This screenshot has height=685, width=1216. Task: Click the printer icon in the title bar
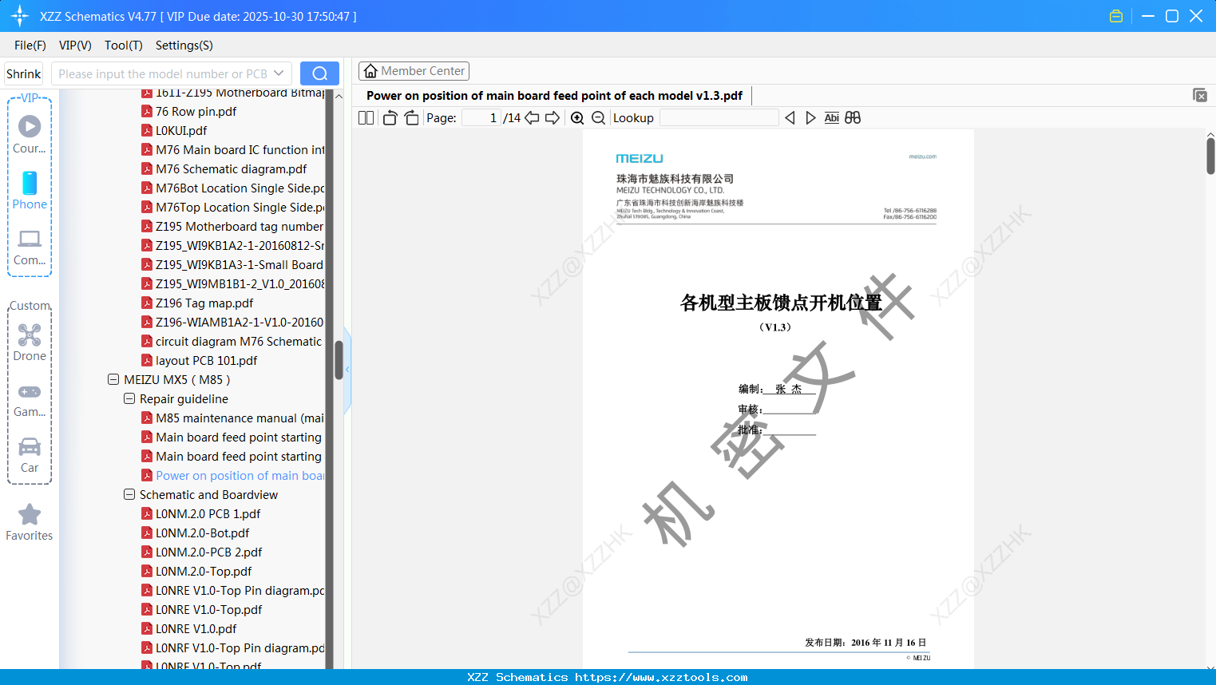1115,15
